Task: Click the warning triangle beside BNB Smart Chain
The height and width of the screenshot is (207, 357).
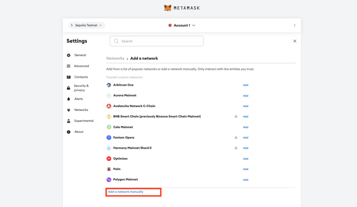Action: pos(236,116)
